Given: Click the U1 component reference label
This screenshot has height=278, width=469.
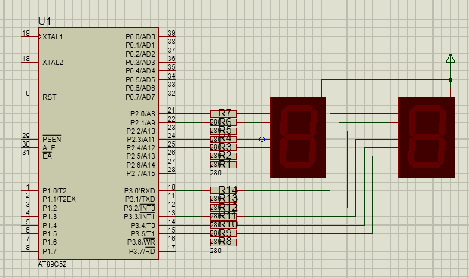Looking at the screenshot, I should [44, 22].
